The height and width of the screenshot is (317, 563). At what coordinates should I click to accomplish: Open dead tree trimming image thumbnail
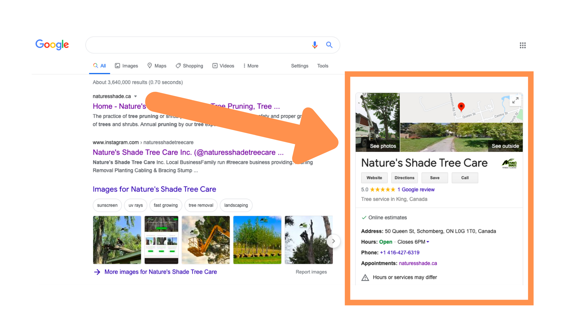point(309,240)
